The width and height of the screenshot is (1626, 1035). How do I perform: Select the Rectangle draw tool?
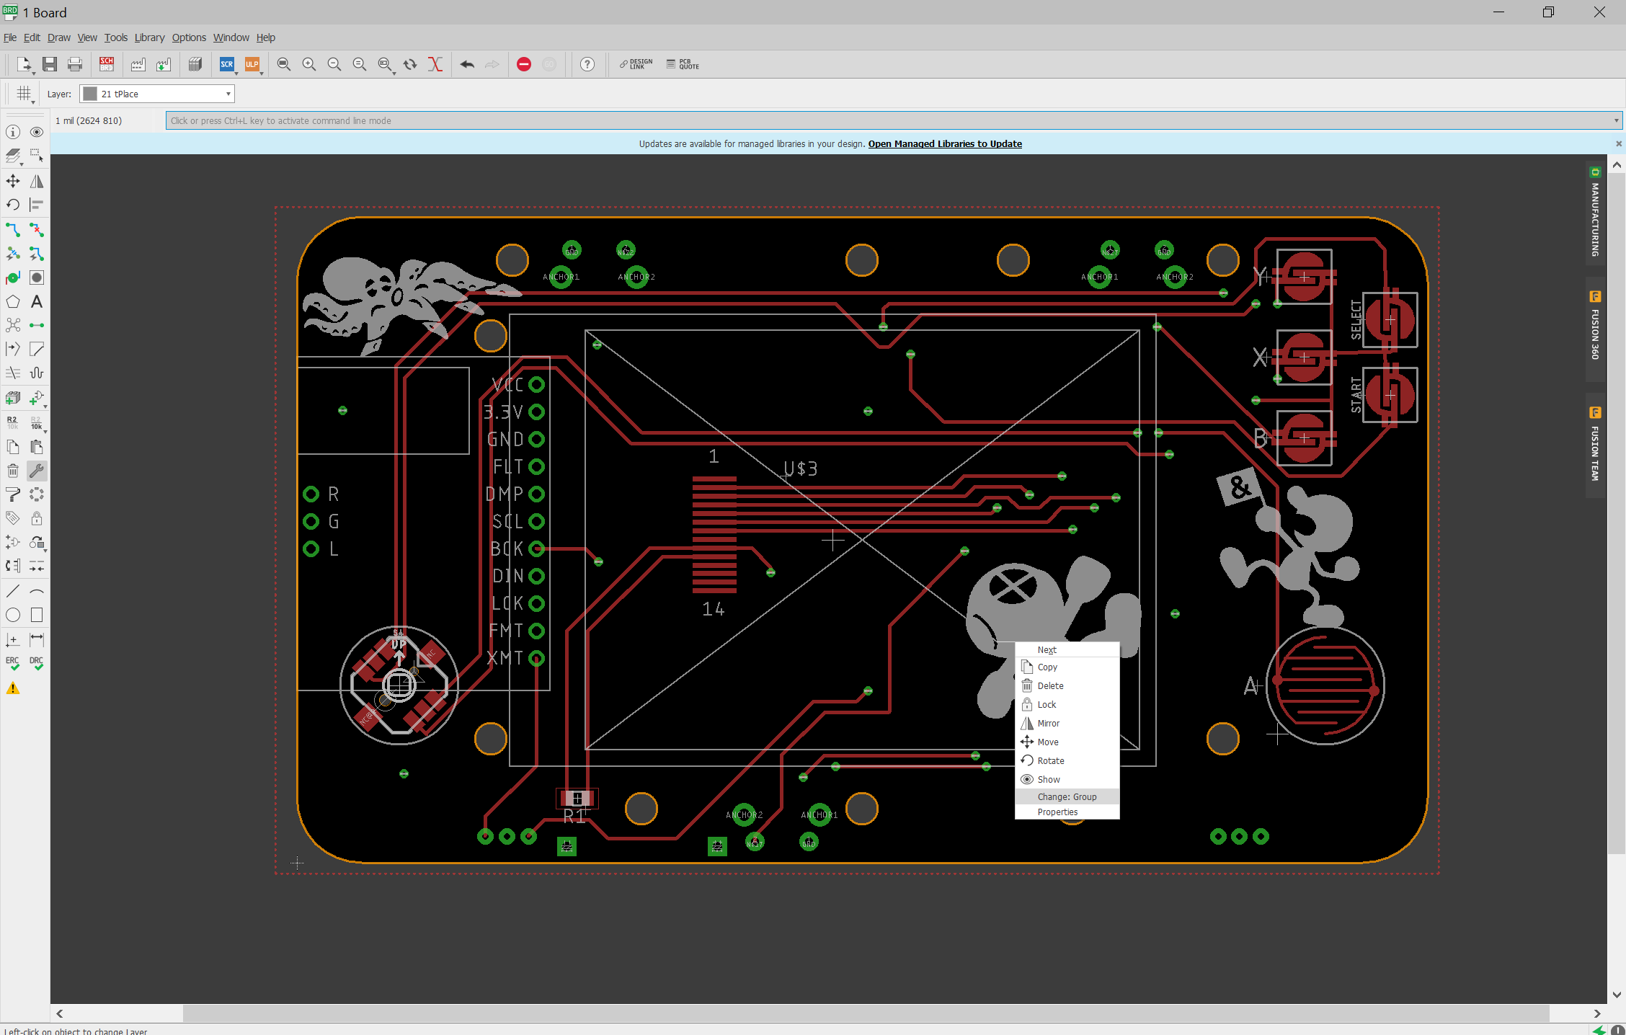(x=37, y=615)
